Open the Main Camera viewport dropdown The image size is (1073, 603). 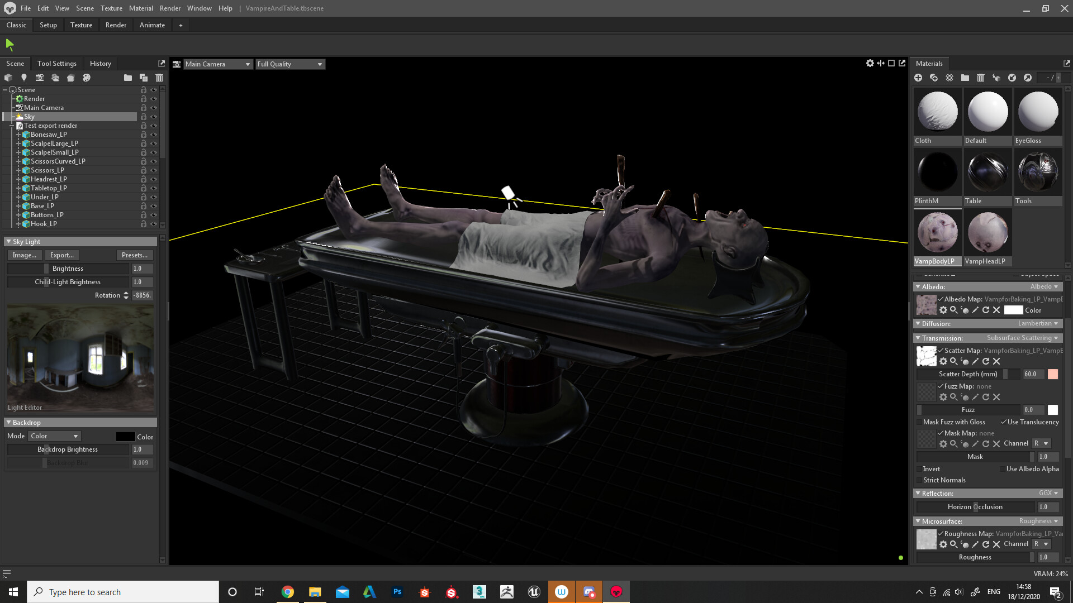click(217, 64)
